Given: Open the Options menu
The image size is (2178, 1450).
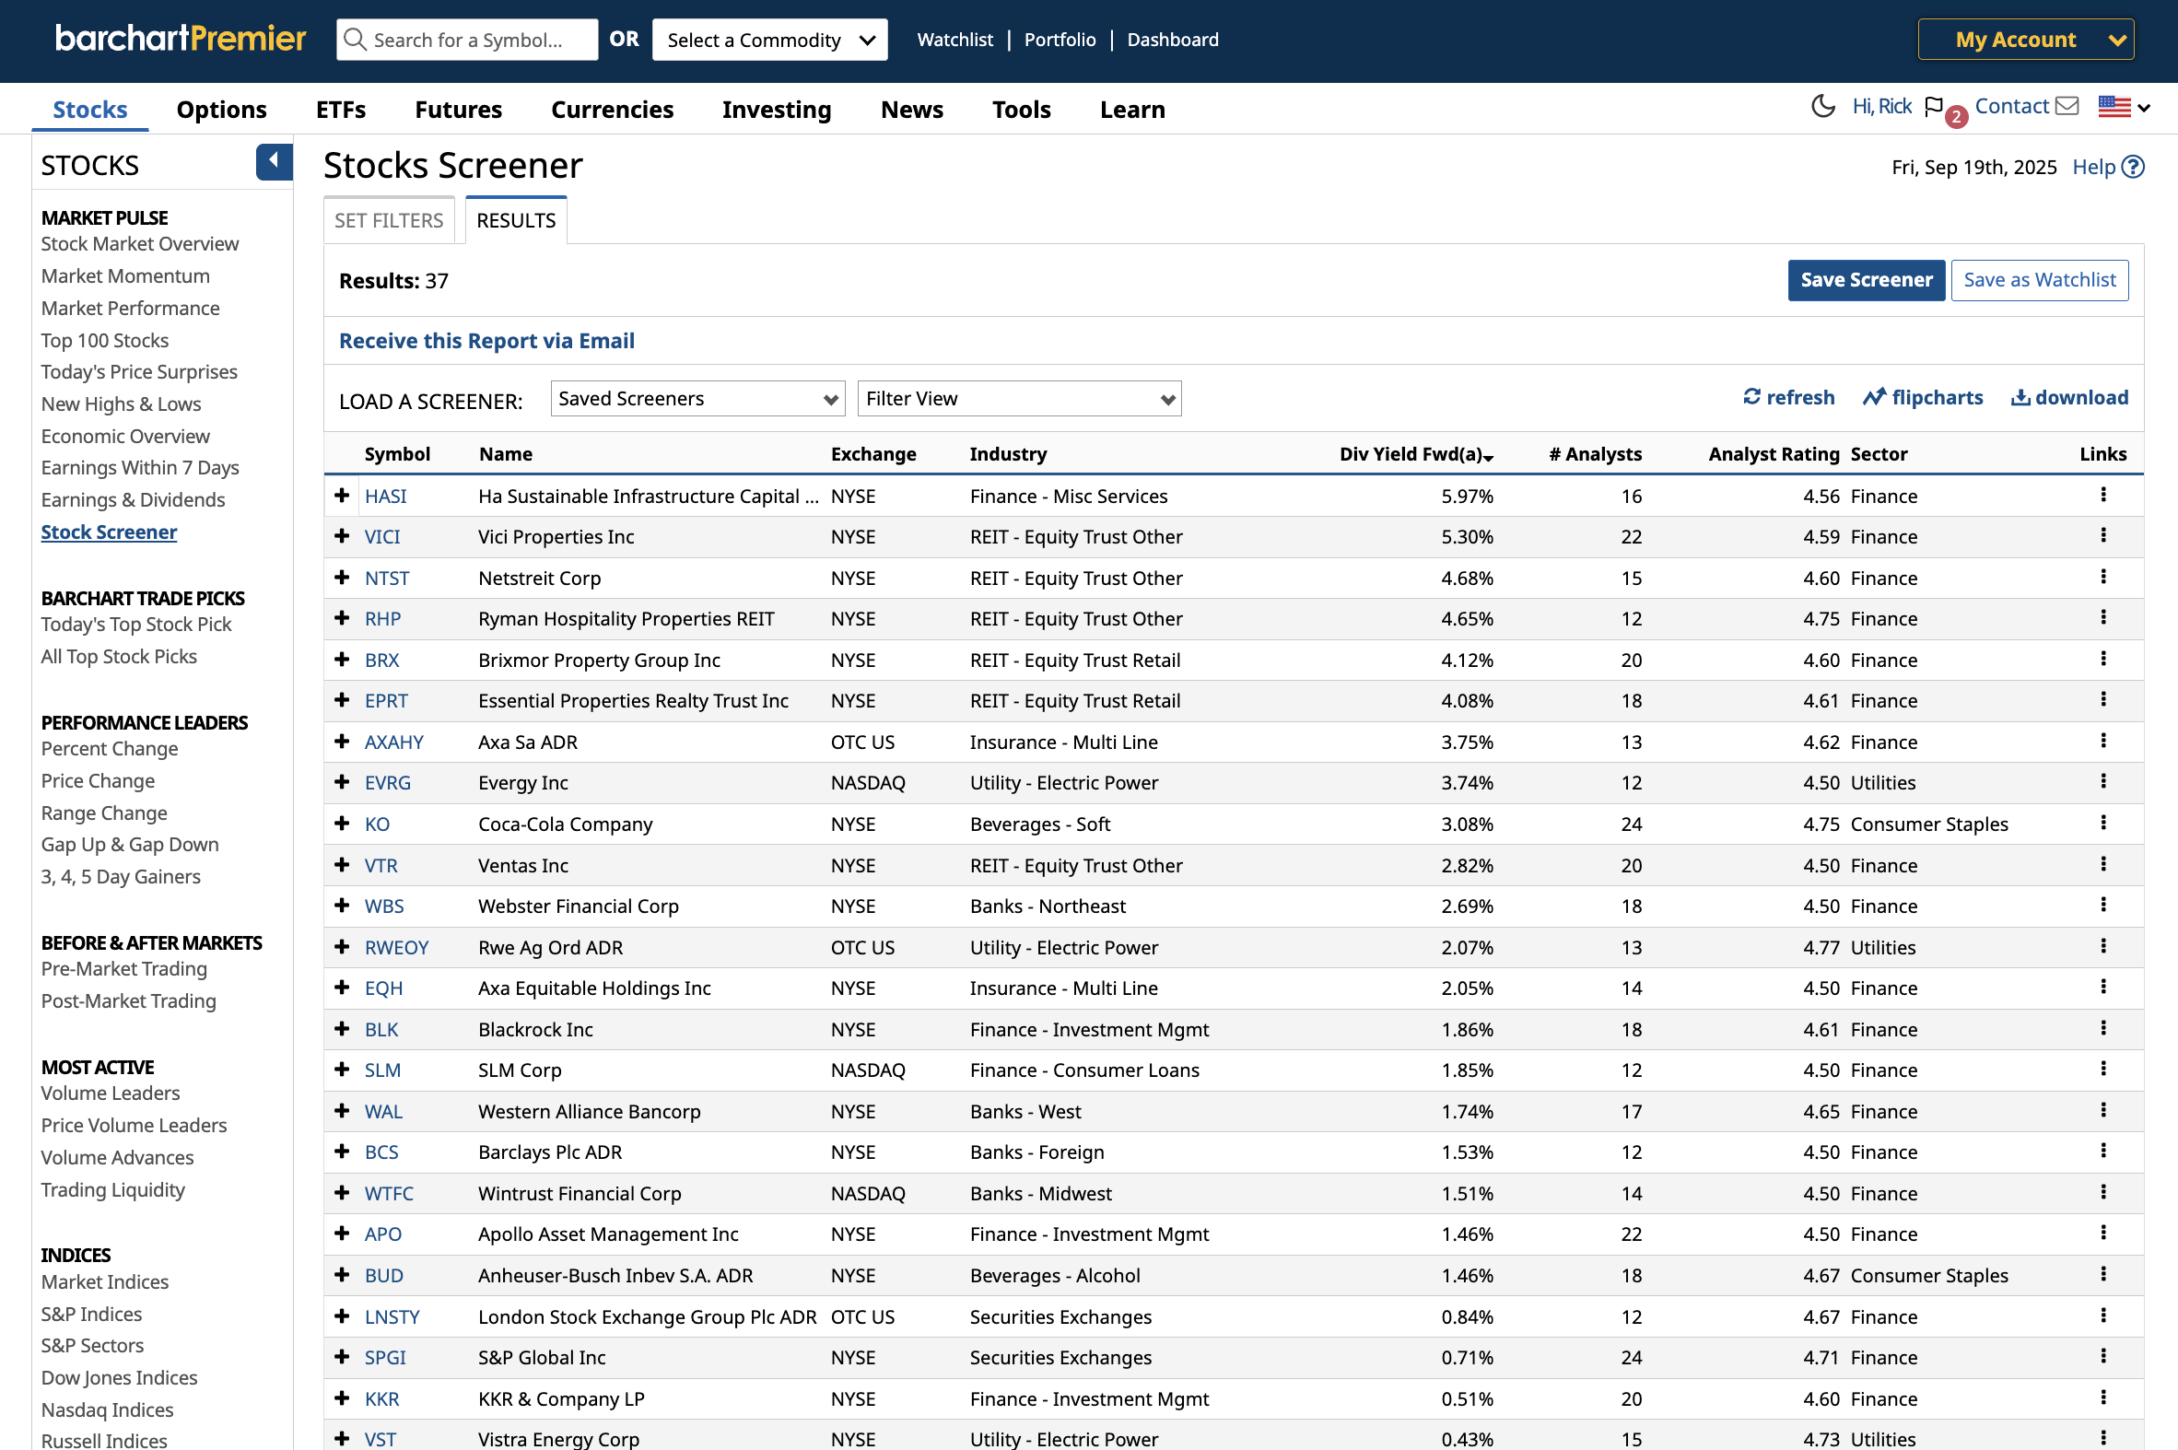Looking at the screenshot, I should click(x=221, y=109).
